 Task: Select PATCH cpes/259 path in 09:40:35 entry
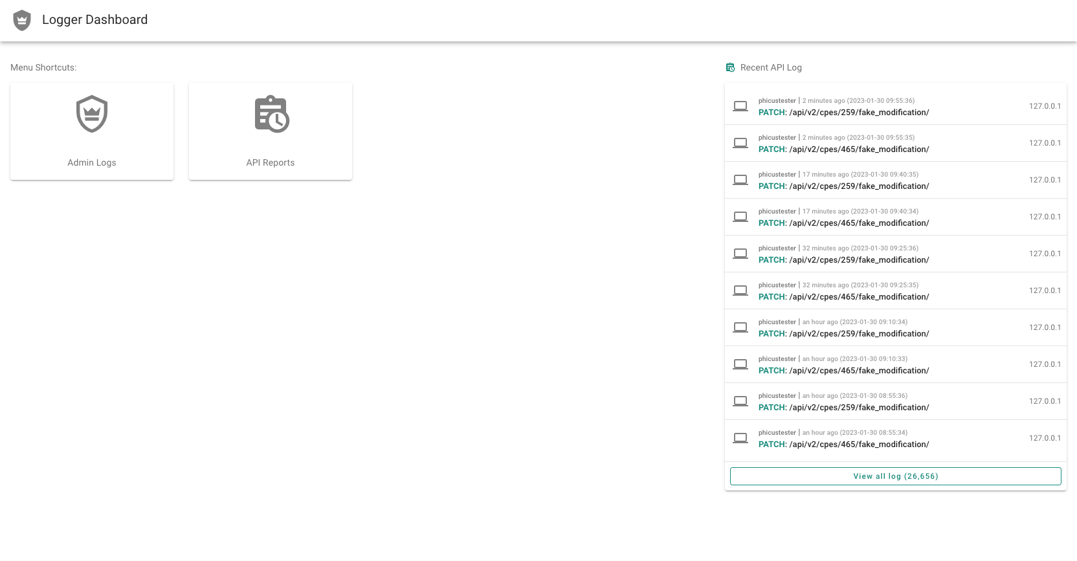[844, 186]
